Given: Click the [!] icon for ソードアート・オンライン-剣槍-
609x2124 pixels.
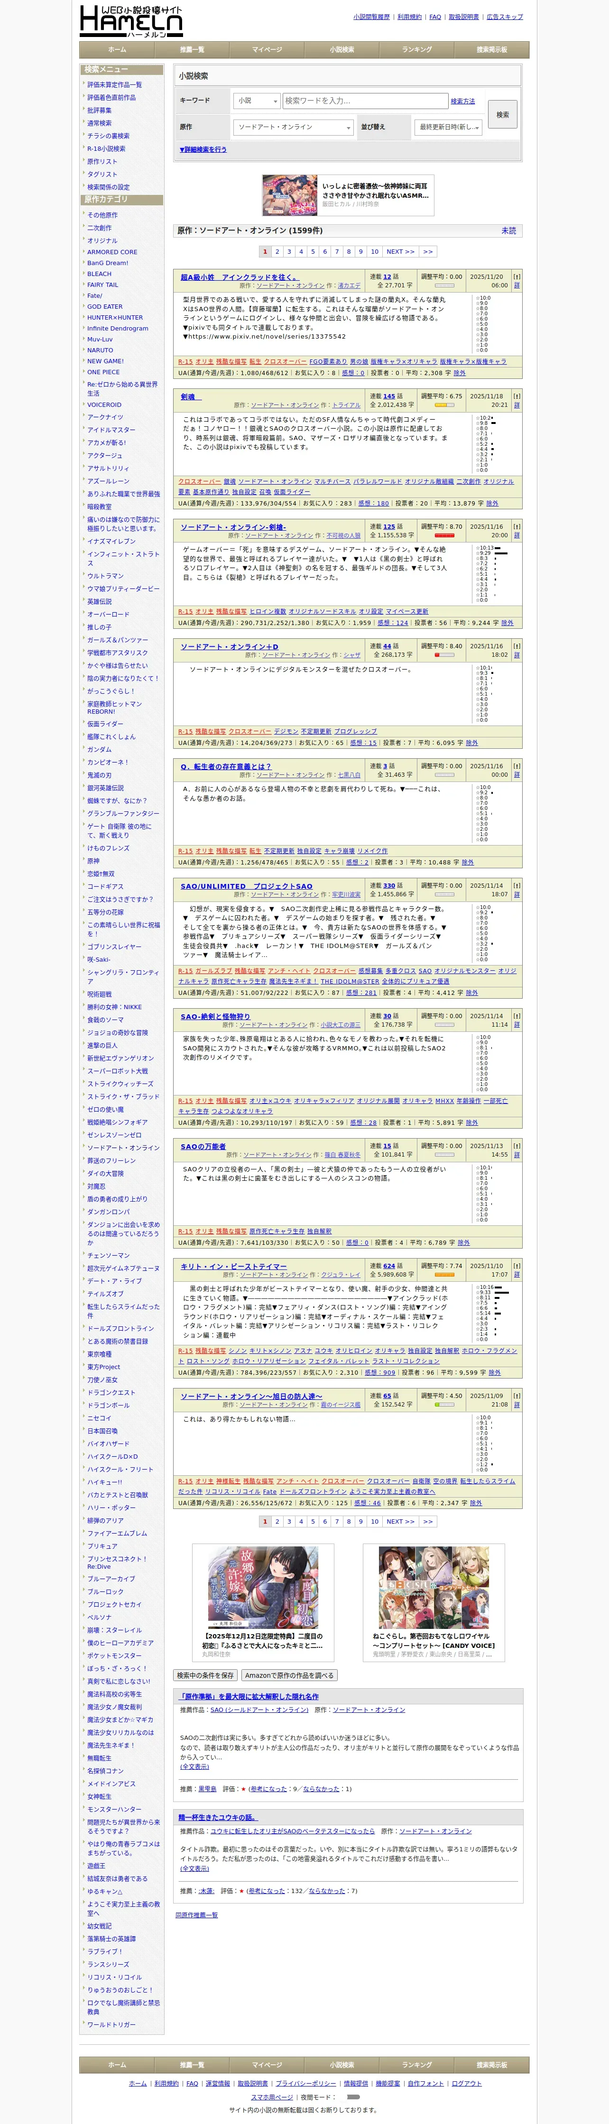Looking at the screenshot, I should point(517,527).
